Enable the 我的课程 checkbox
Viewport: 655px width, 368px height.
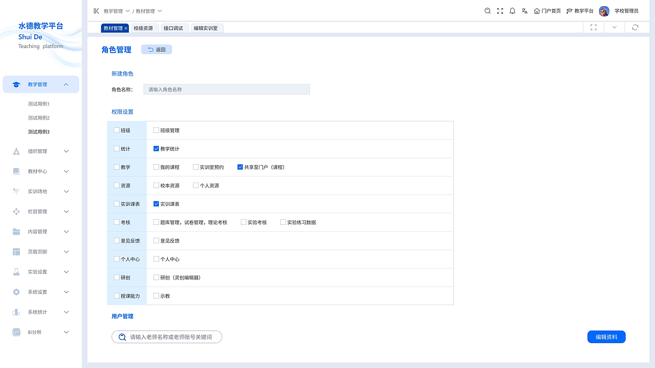click(x=156, y=167)
